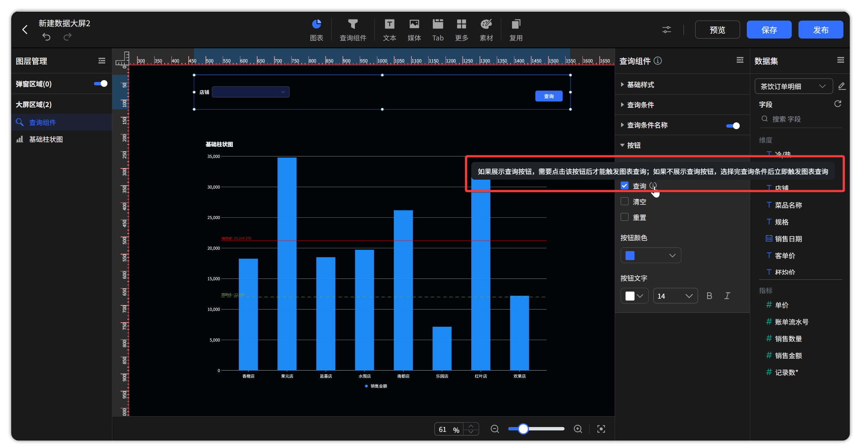Open the button font size 14 dropdown
Image resolution: width=861 pixels, height=448 pixels.
pos(675,296)
